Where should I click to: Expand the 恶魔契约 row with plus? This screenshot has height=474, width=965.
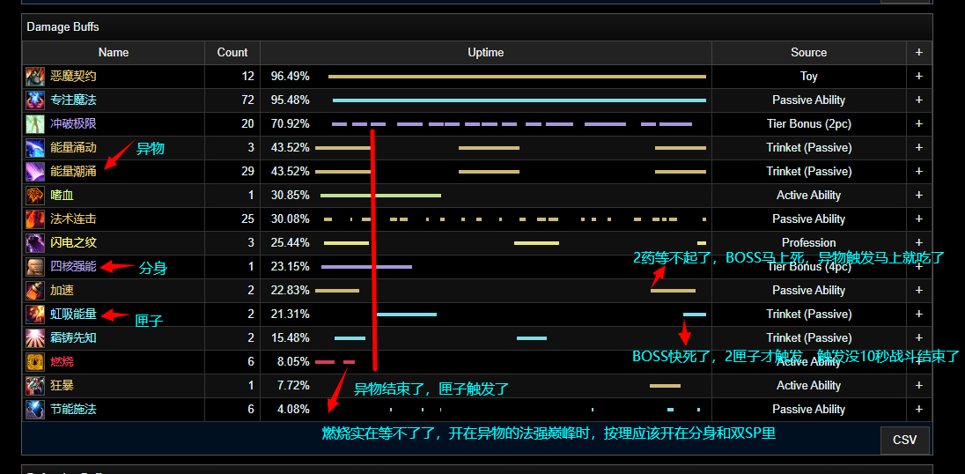(918, 77)
